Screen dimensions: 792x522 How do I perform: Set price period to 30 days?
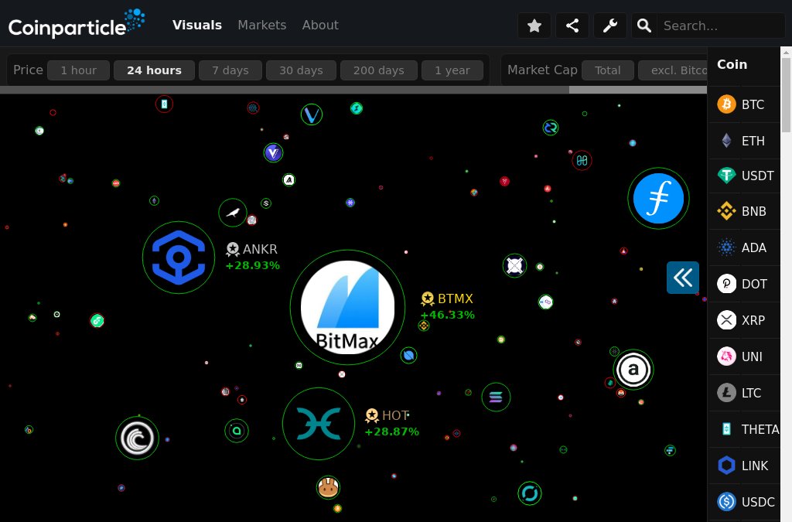coord(301,70)
